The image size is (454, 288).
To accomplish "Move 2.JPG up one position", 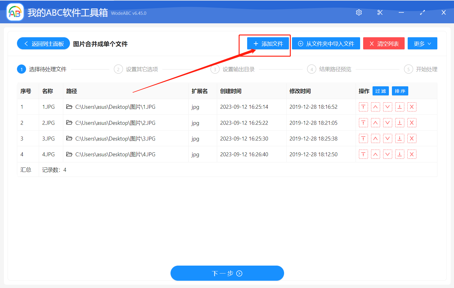I will [375, 122].
